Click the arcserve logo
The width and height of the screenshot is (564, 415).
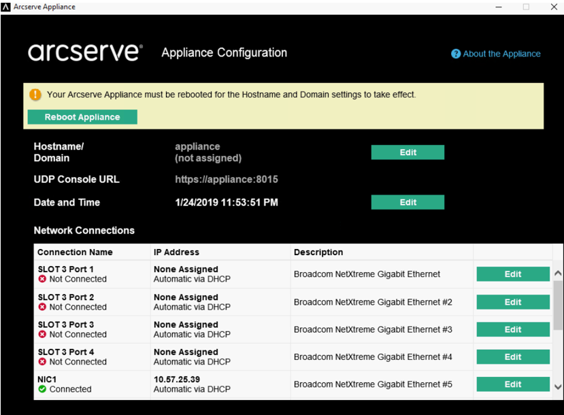(85, 52)
